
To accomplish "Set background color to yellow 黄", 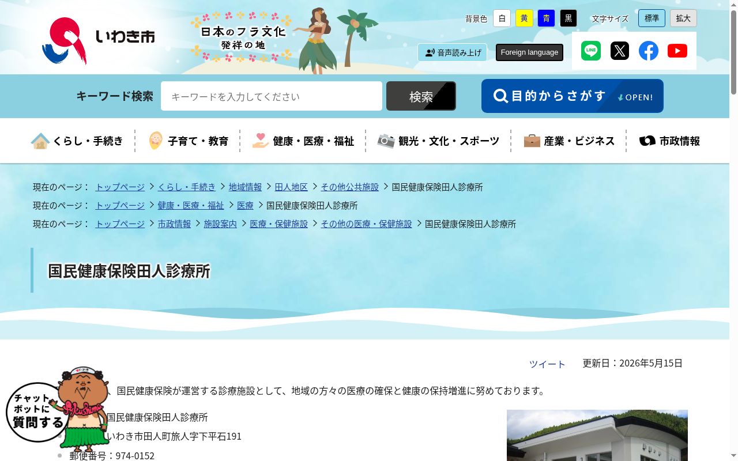I will click(524, 18).
